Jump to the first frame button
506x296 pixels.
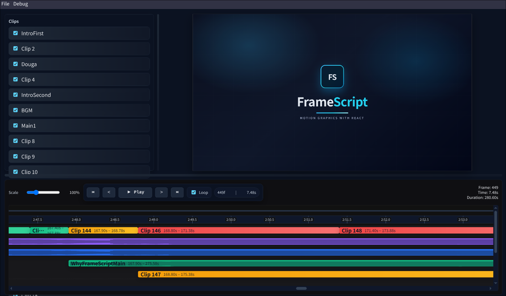coord(93,192)
